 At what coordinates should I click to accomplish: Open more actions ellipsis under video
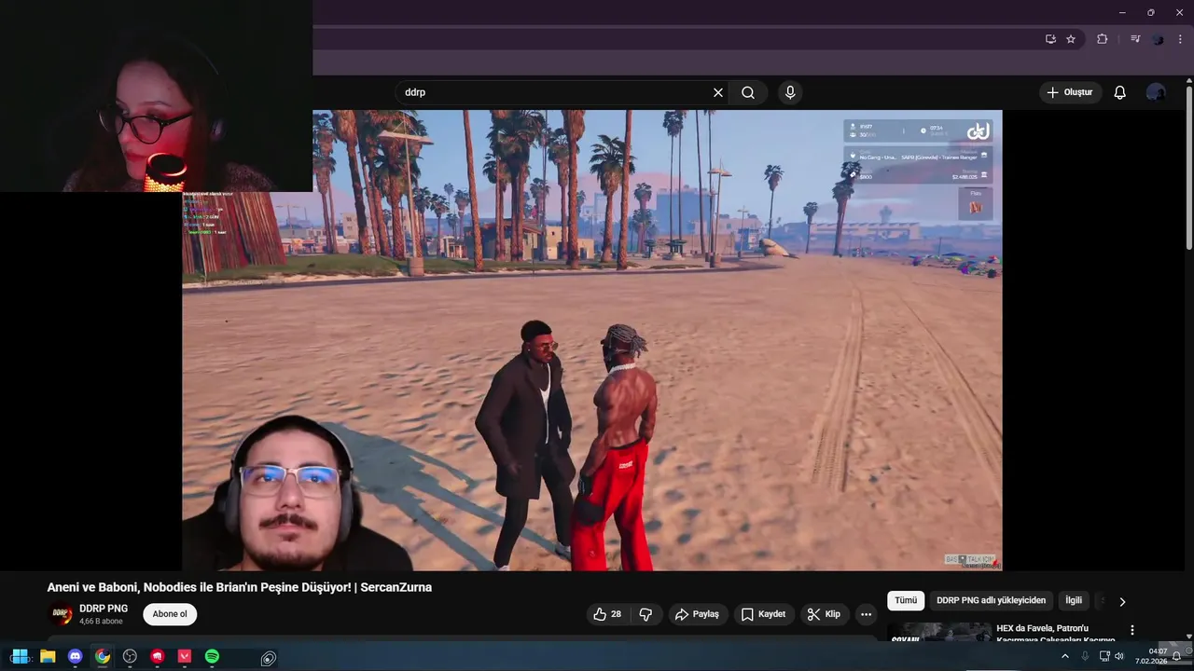(x=866, y=614)
